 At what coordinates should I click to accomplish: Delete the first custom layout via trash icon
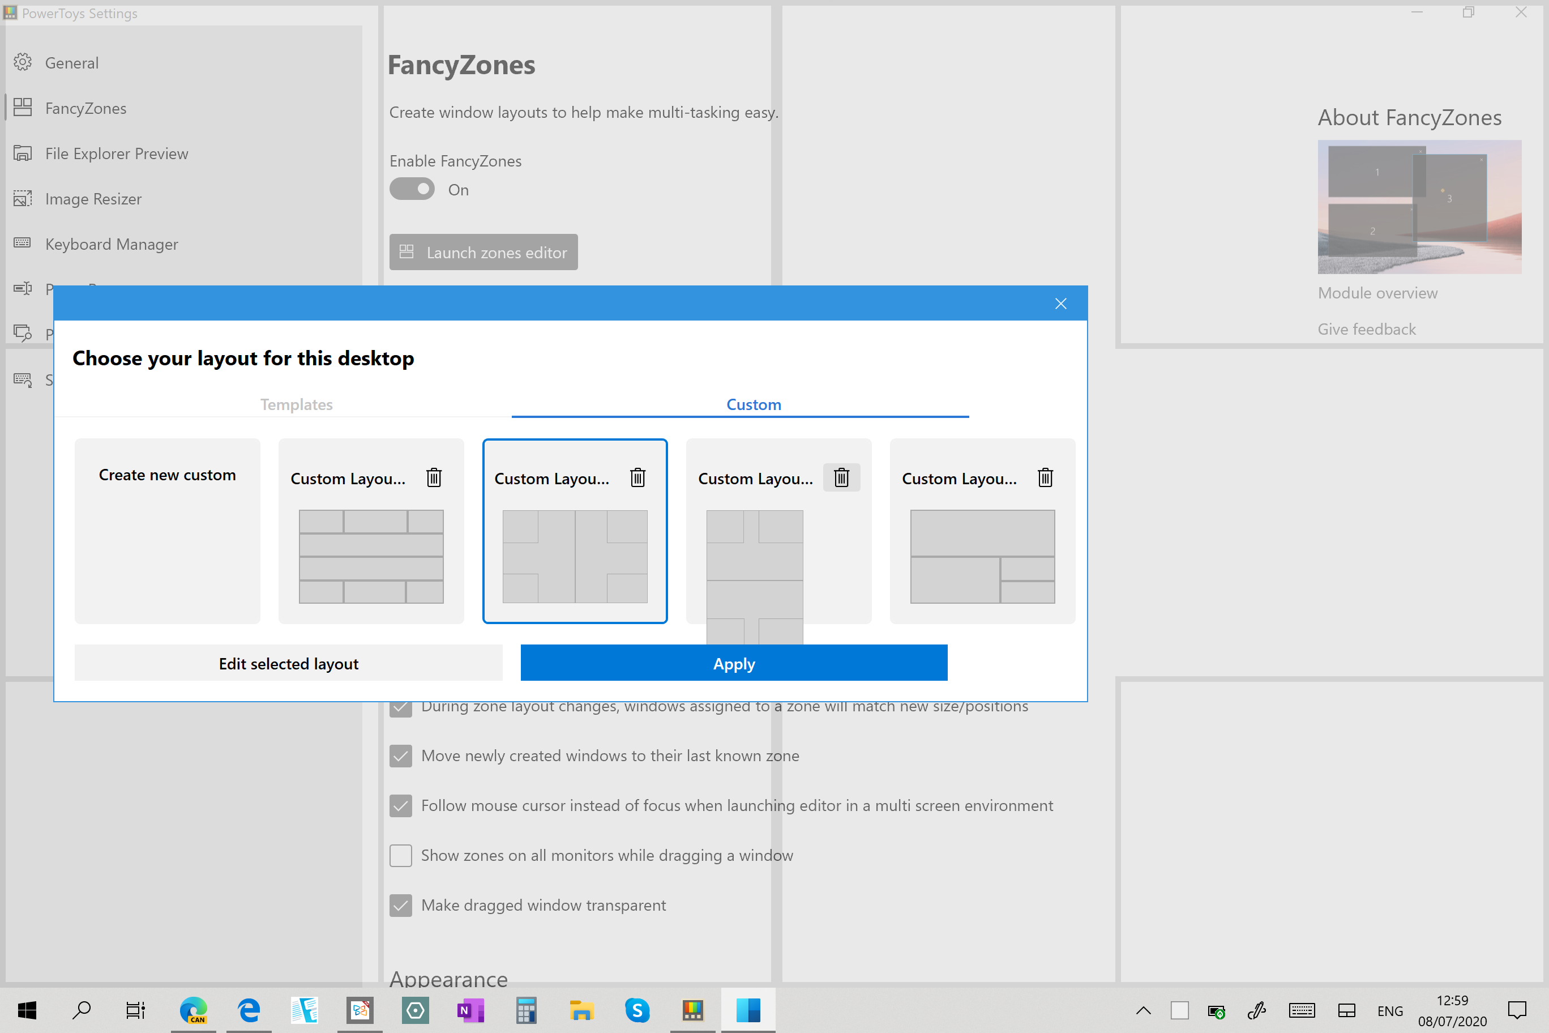(x=433, y=477)
